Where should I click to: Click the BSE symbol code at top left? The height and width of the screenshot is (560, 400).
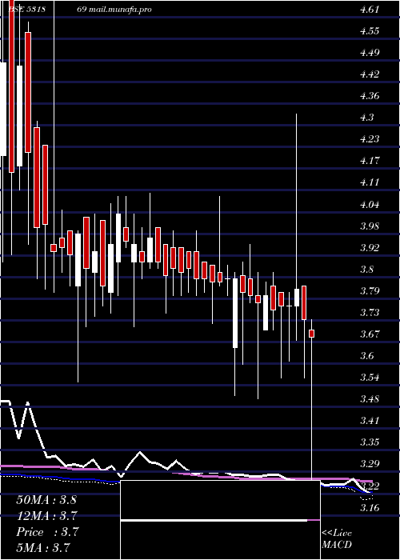[x=26, y=10]
